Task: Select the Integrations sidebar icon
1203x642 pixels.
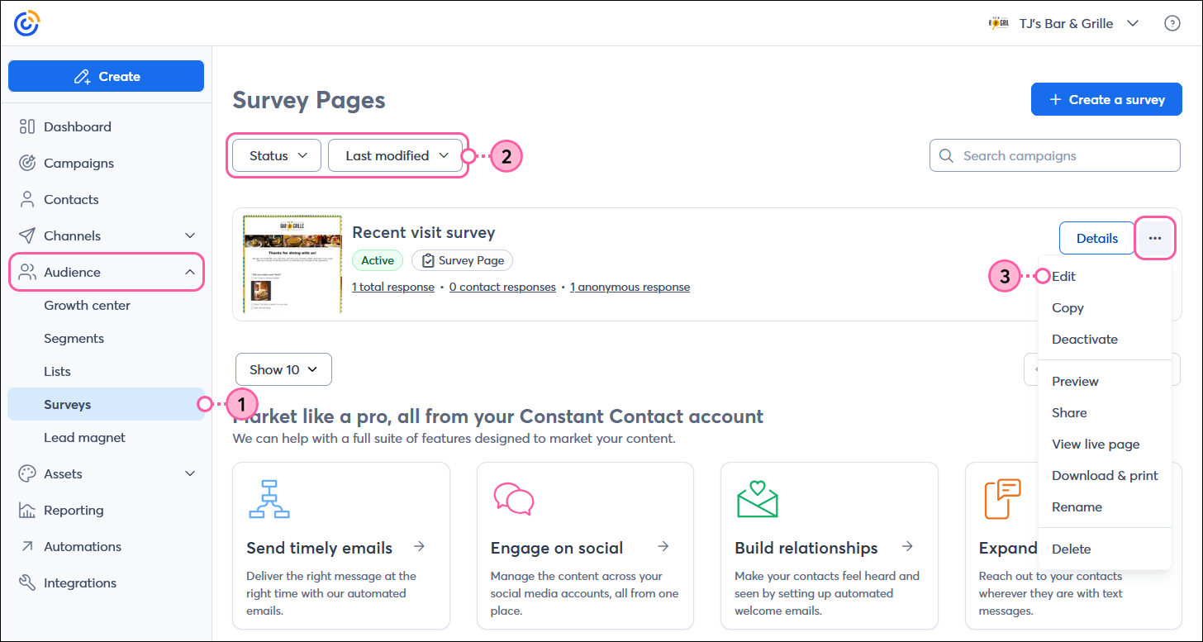Action: [25, 583]
